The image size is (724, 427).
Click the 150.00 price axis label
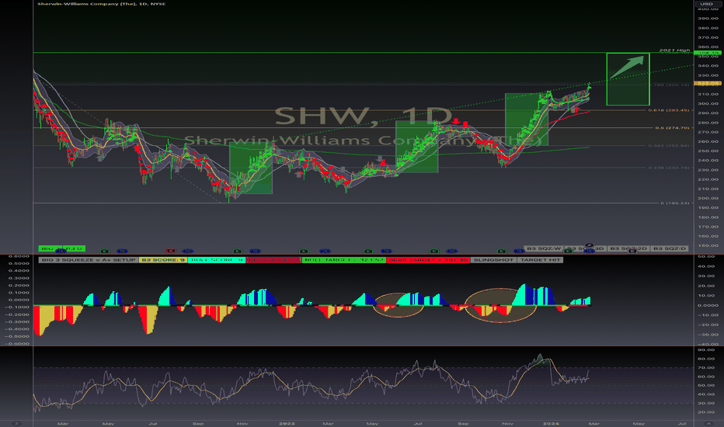[x=708, y=245]
